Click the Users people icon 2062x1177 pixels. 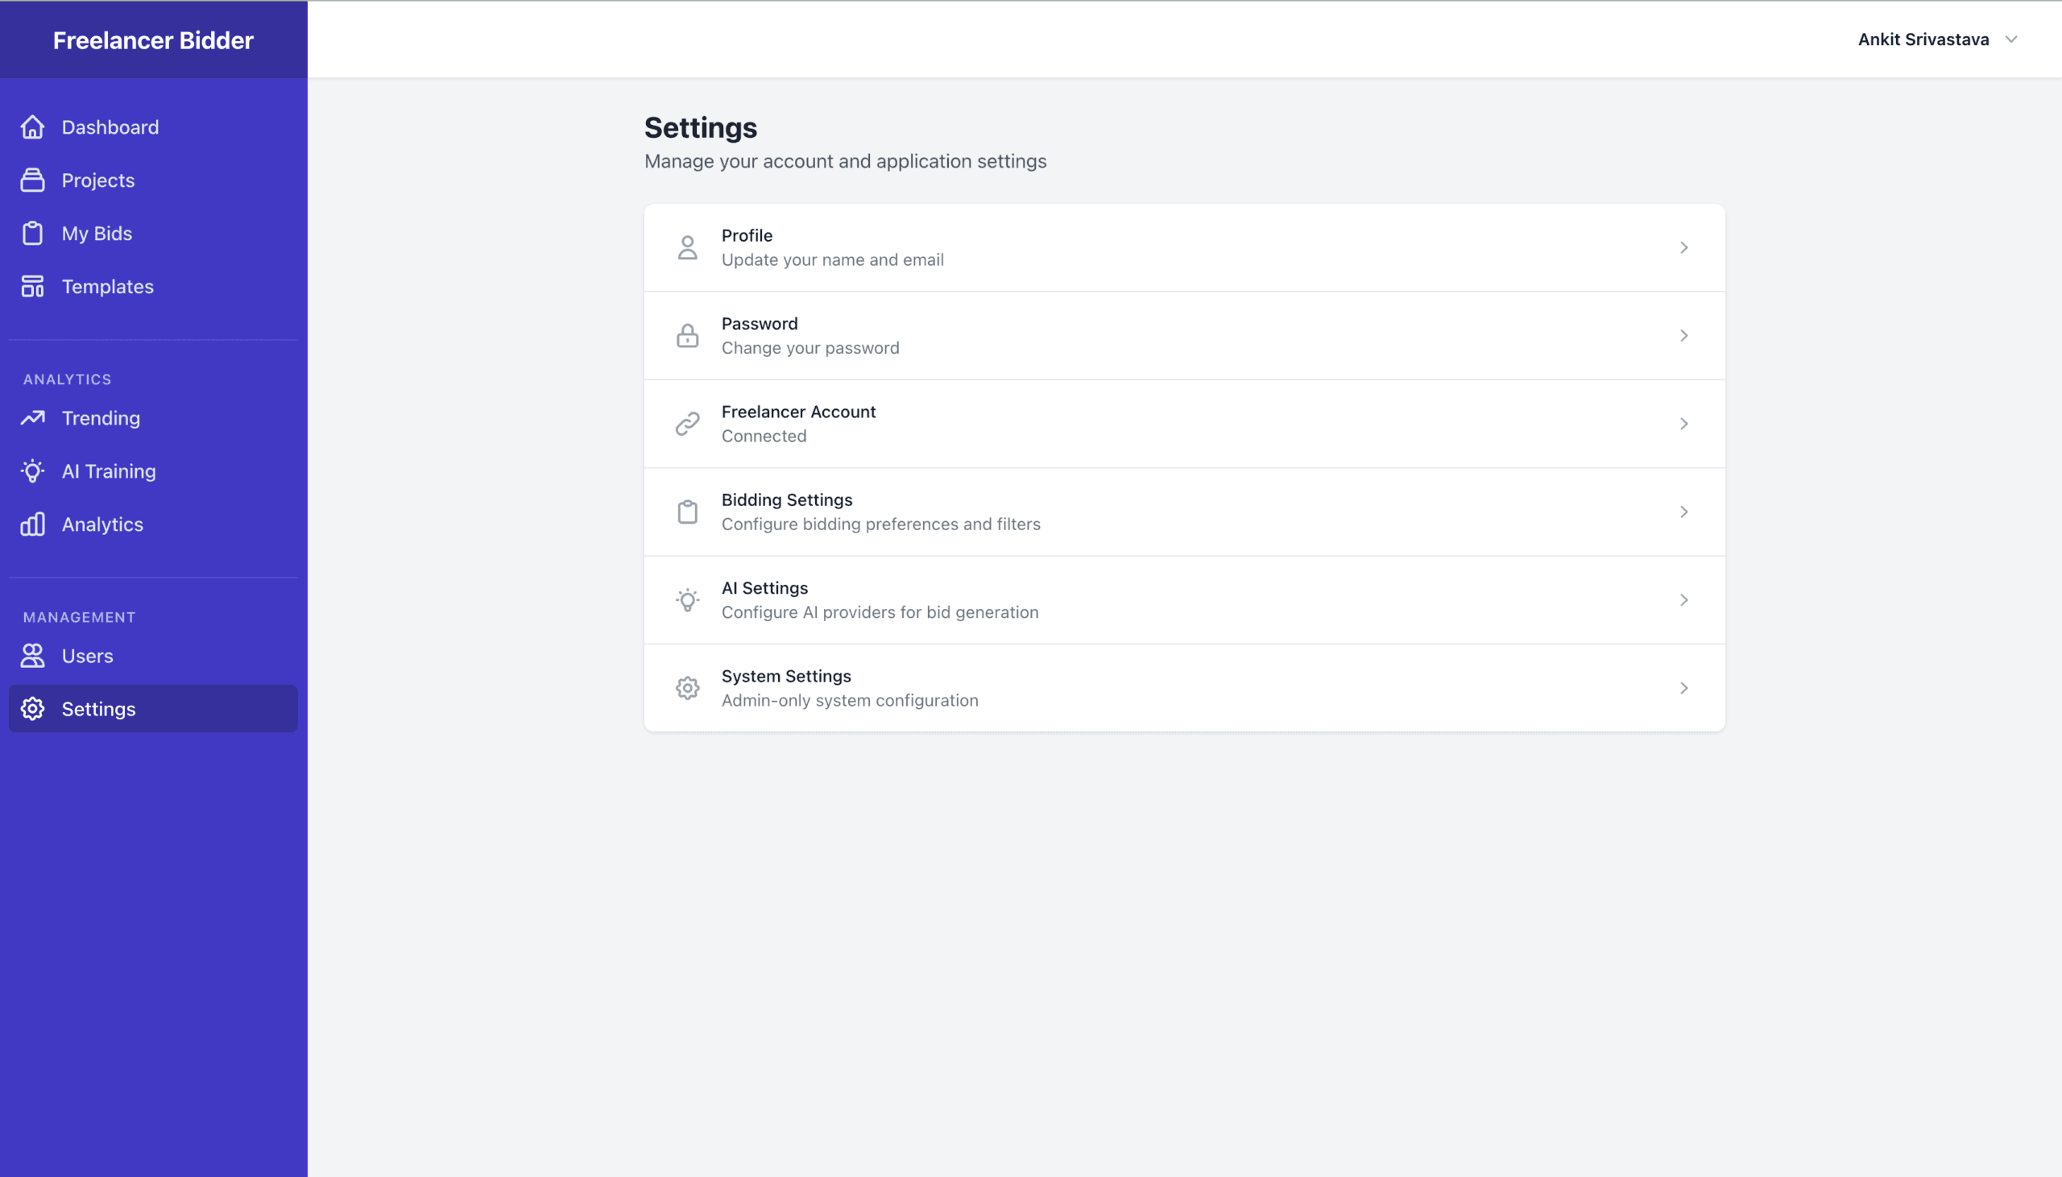(x=32, y=656)
